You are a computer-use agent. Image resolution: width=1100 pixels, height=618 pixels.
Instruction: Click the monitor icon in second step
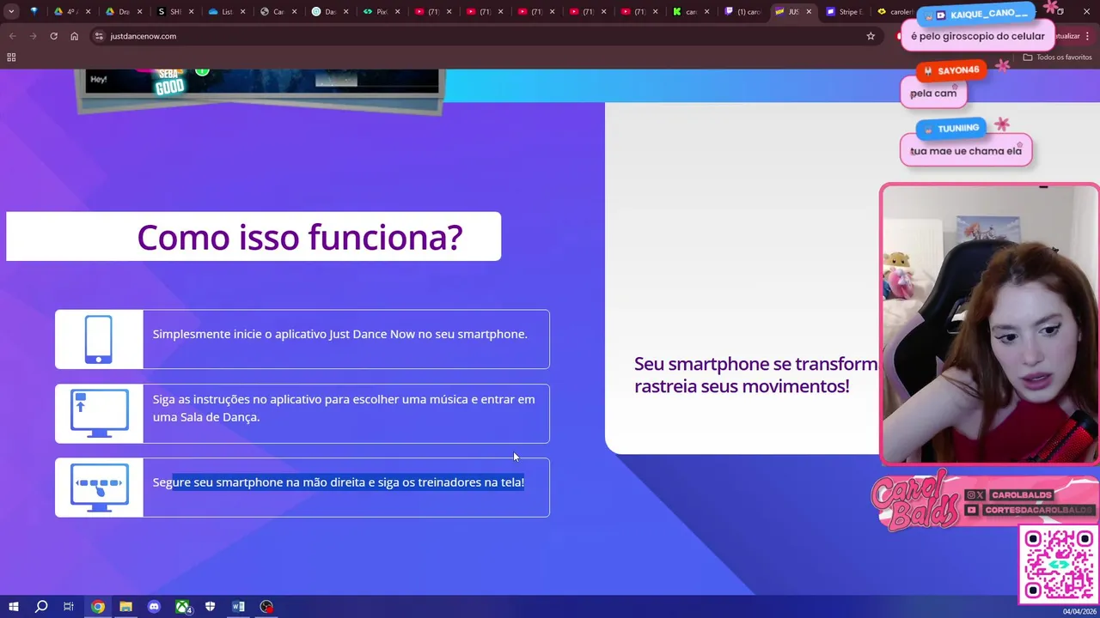coord(99,414)
